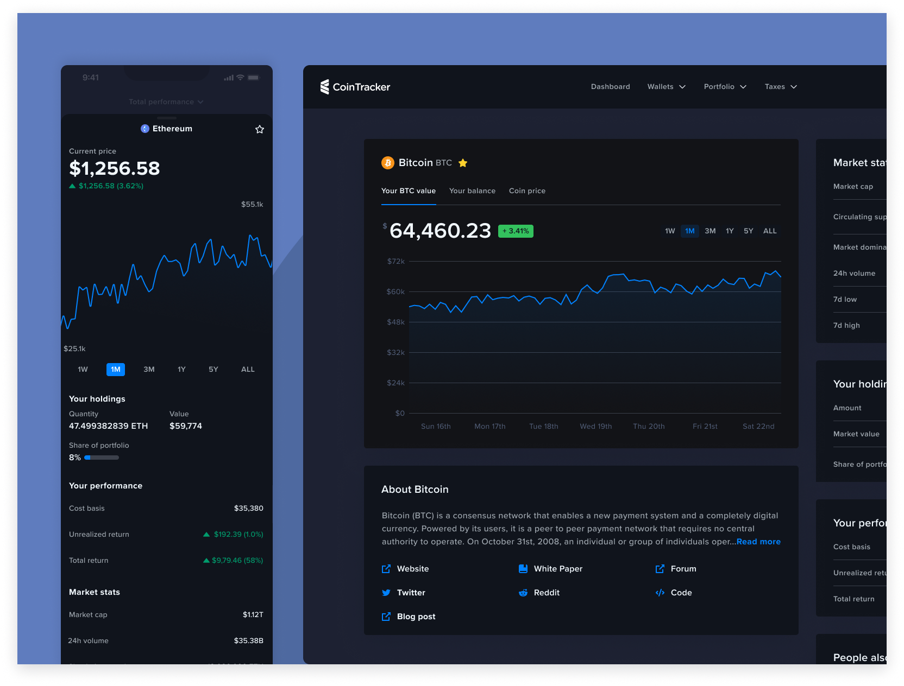Click the green up arrow beside Total return
This screenshot has height=686, width=904.
click(206, 561)
